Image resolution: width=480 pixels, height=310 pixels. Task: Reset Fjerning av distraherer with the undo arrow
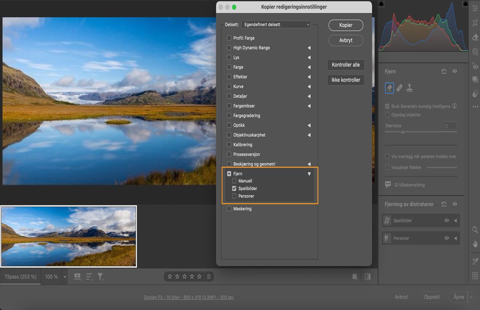(444, 204)
